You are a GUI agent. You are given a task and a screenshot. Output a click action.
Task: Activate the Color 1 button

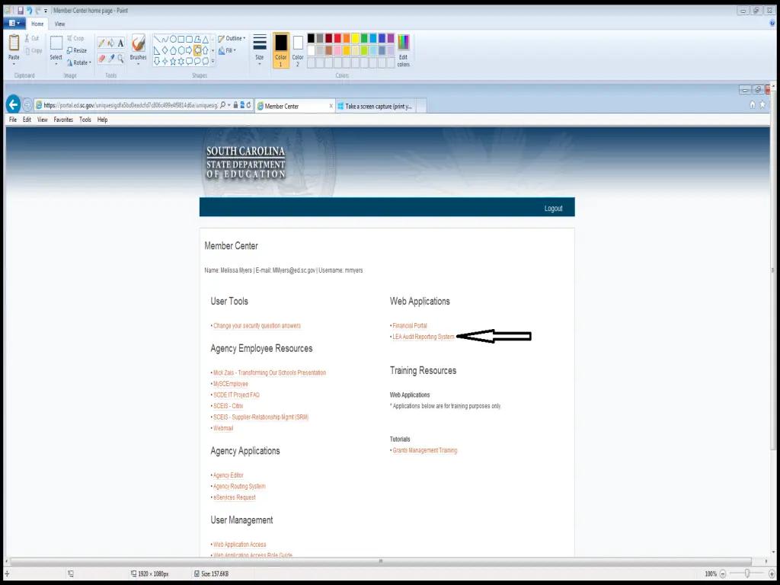[x=281, y=50]
